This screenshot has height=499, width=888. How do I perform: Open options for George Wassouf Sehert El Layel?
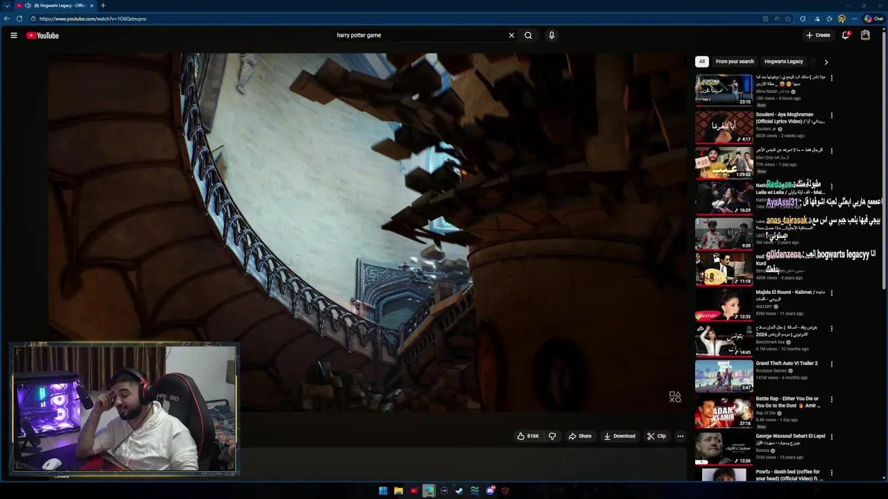pos(832,437)
